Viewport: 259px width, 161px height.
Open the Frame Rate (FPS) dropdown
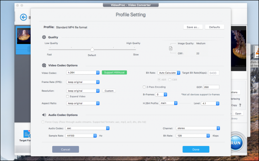tap(83, 82)
